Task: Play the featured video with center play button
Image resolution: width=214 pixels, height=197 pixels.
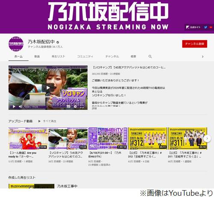Action: pyautogui.click(x=48, y=88)
